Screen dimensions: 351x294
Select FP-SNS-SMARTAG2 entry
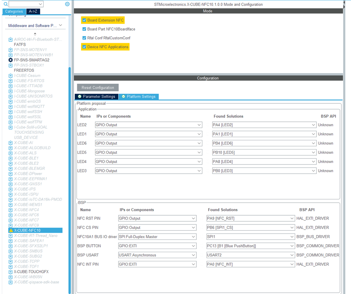click(32, 60)
